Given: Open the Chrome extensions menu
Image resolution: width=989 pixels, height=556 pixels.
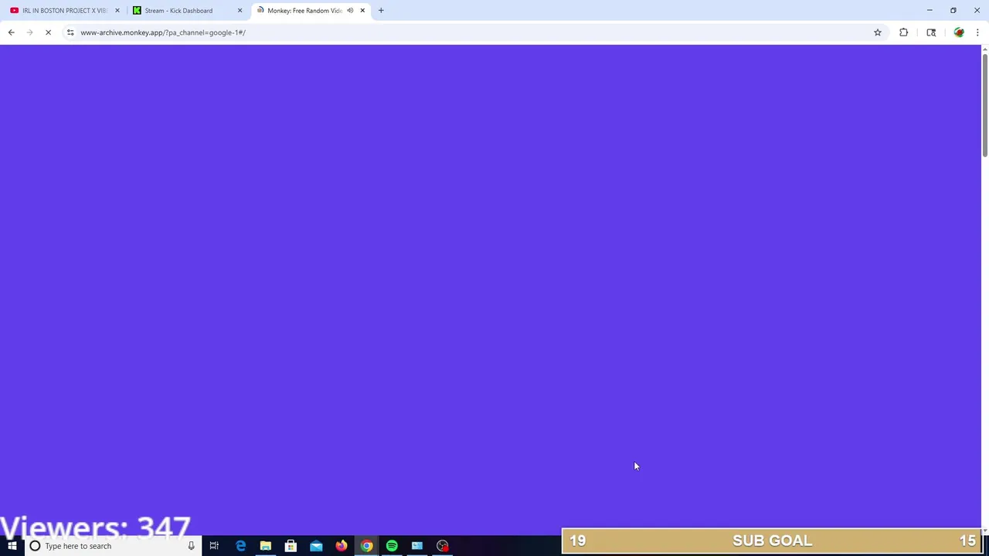Looking at the screenshot, I should [904, 32].
